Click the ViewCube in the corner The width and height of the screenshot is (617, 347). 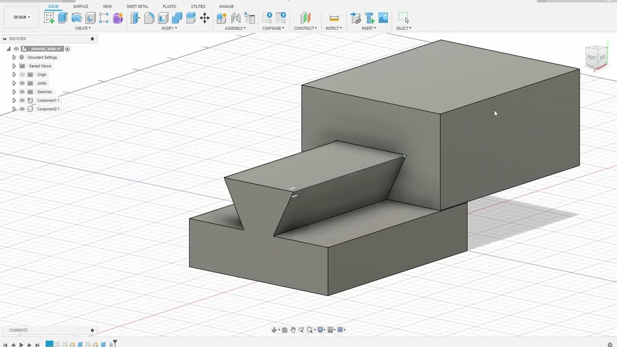coord(596,57)
